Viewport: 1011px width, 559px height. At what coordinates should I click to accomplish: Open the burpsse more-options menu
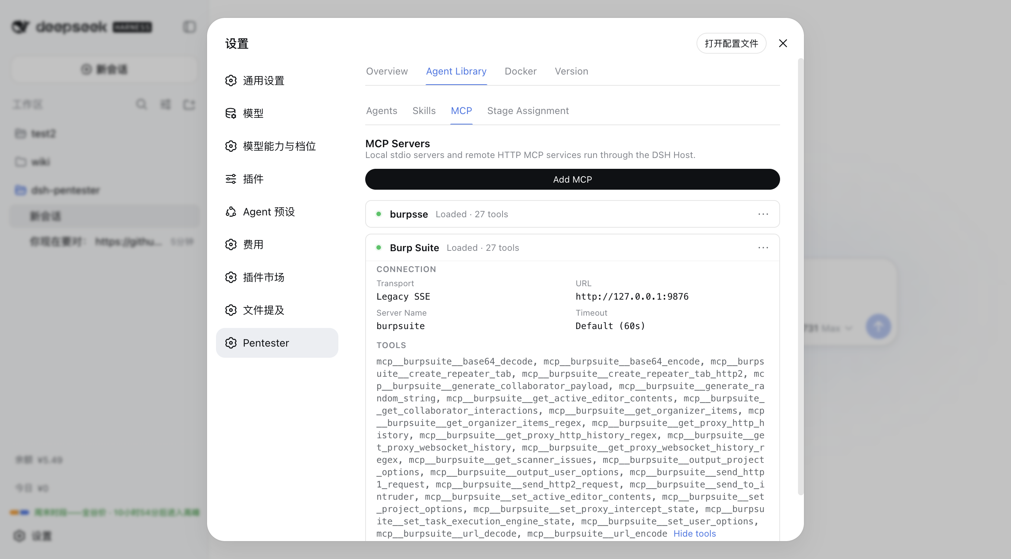click(763, 214)
